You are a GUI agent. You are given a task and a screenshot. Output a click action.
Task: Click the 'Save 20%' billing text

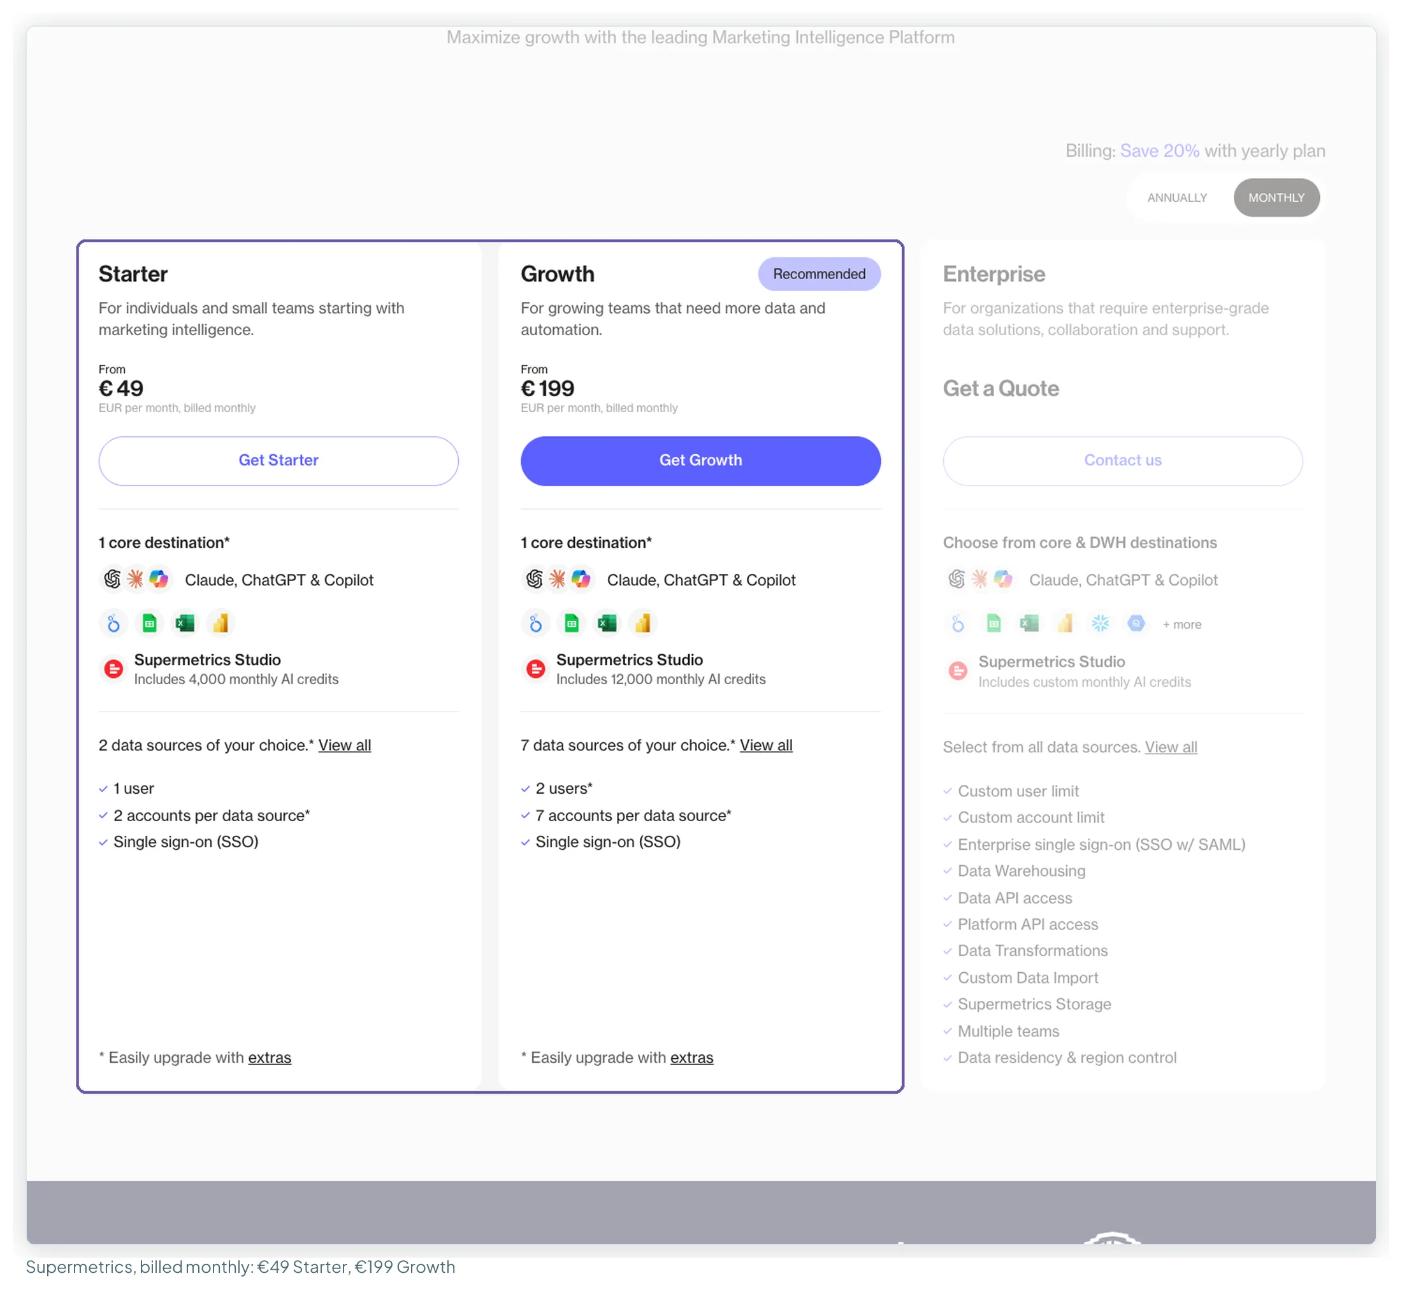[x=1160, y=151]
